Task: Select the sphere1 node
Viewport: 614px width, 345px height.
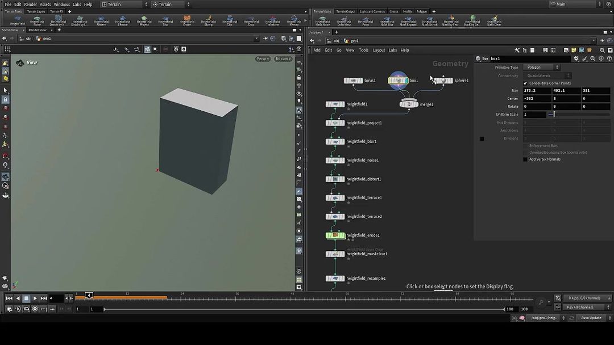Action: (443, 81)
